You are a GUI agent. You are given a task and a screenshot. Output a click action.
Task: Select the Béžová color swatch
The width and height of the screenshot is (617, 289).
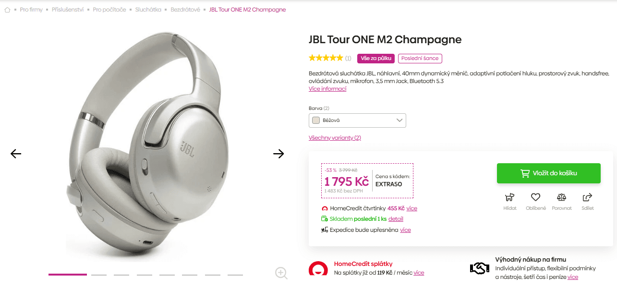coord(316,120)
